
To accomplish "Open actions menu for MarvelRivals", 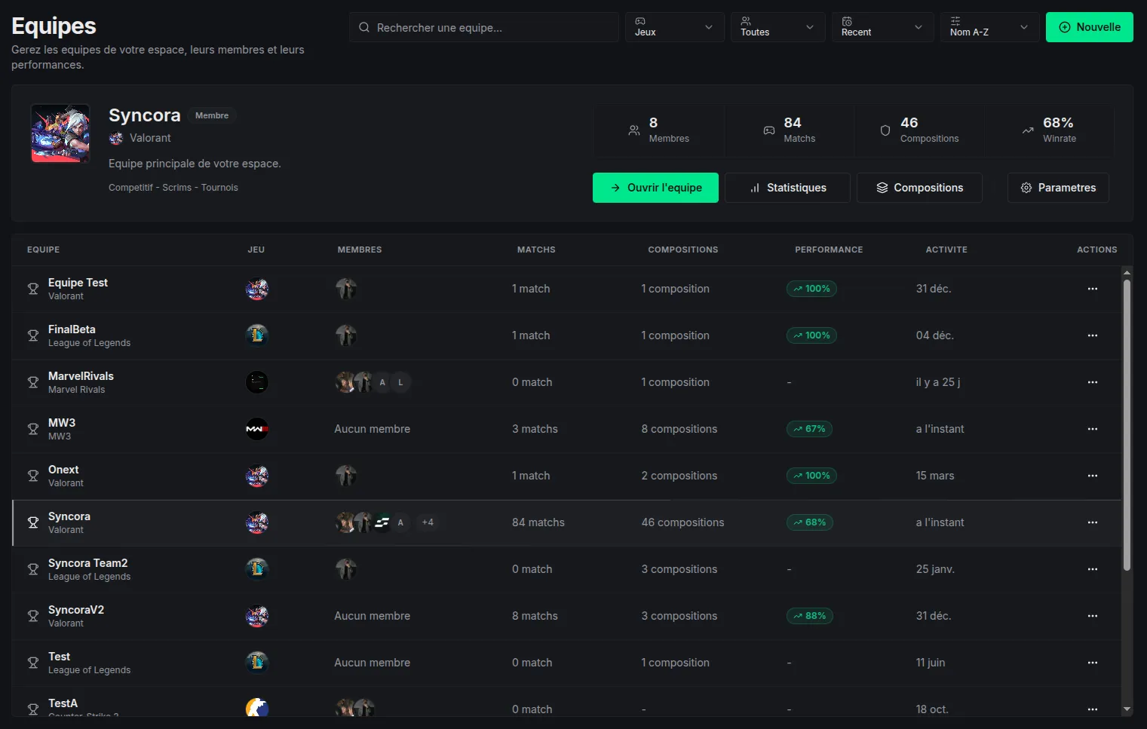I will (x=1093, y=382).
